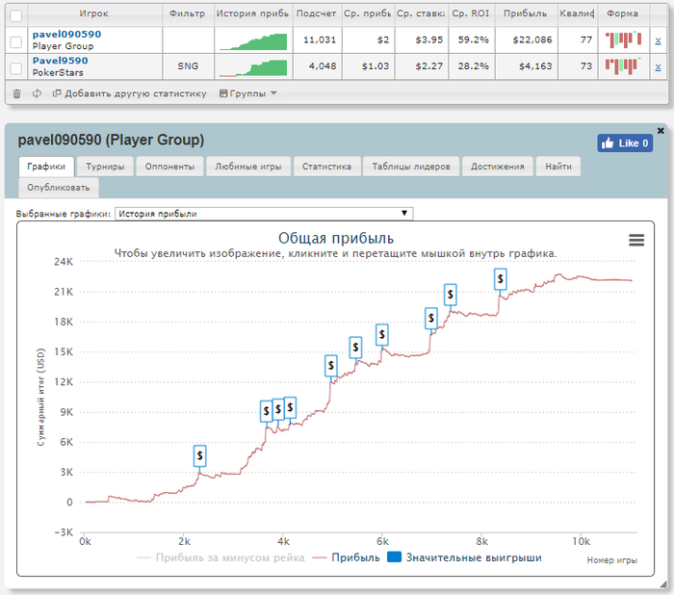Click the Facebook Like button

625,143
